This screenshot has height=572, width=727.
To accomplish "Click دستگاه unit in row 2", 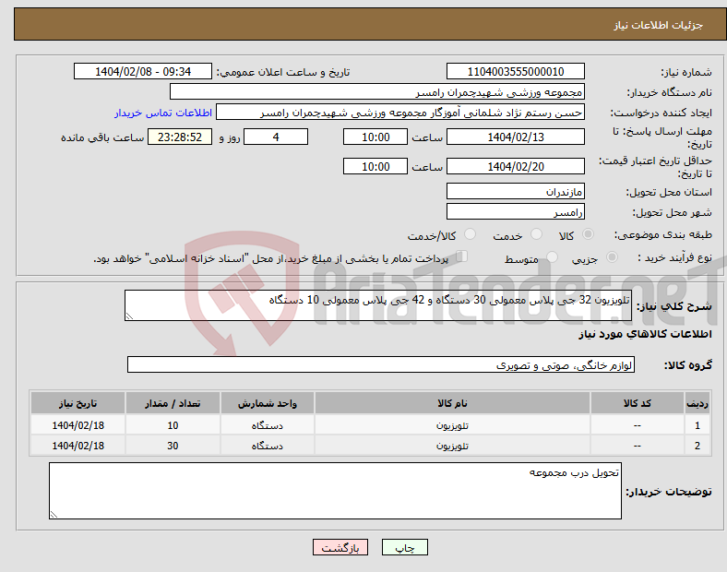I will 268,446.
